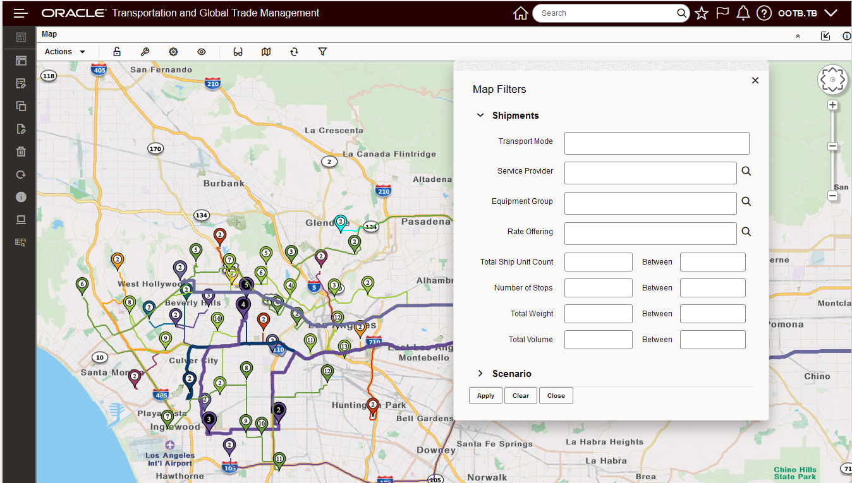The width and height of the screenshot is (852, 483).
Task: Open the Actions menu
Action: [x=65, y=52]
